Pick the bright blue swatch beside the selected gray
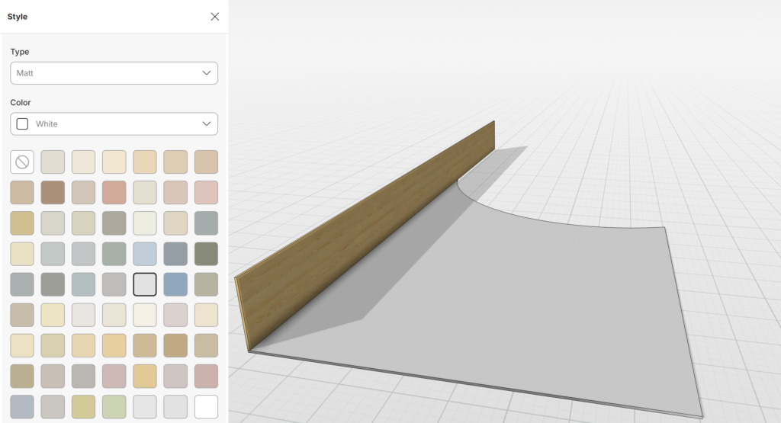Viewport: 781px width, 423px height. (175, 284)
